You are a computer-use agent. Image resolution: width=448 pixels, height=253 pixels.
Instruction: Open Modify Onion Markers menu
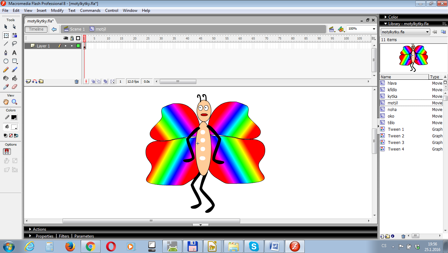pyautogui.click(x=112, y=81)
